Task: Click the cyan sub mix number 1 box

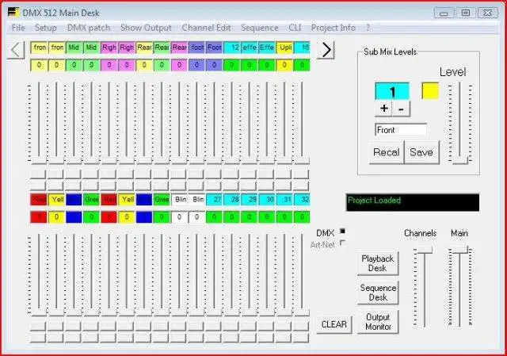Action: [392, 91]
